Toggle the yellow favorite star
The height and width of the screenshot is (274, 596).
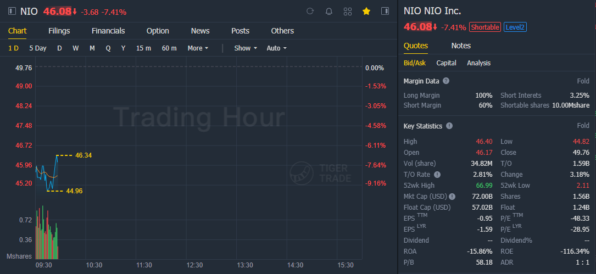[366, 12]
